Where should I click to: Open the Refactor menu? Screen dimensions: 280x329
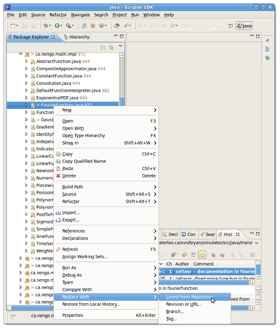[x=58, y=15]
